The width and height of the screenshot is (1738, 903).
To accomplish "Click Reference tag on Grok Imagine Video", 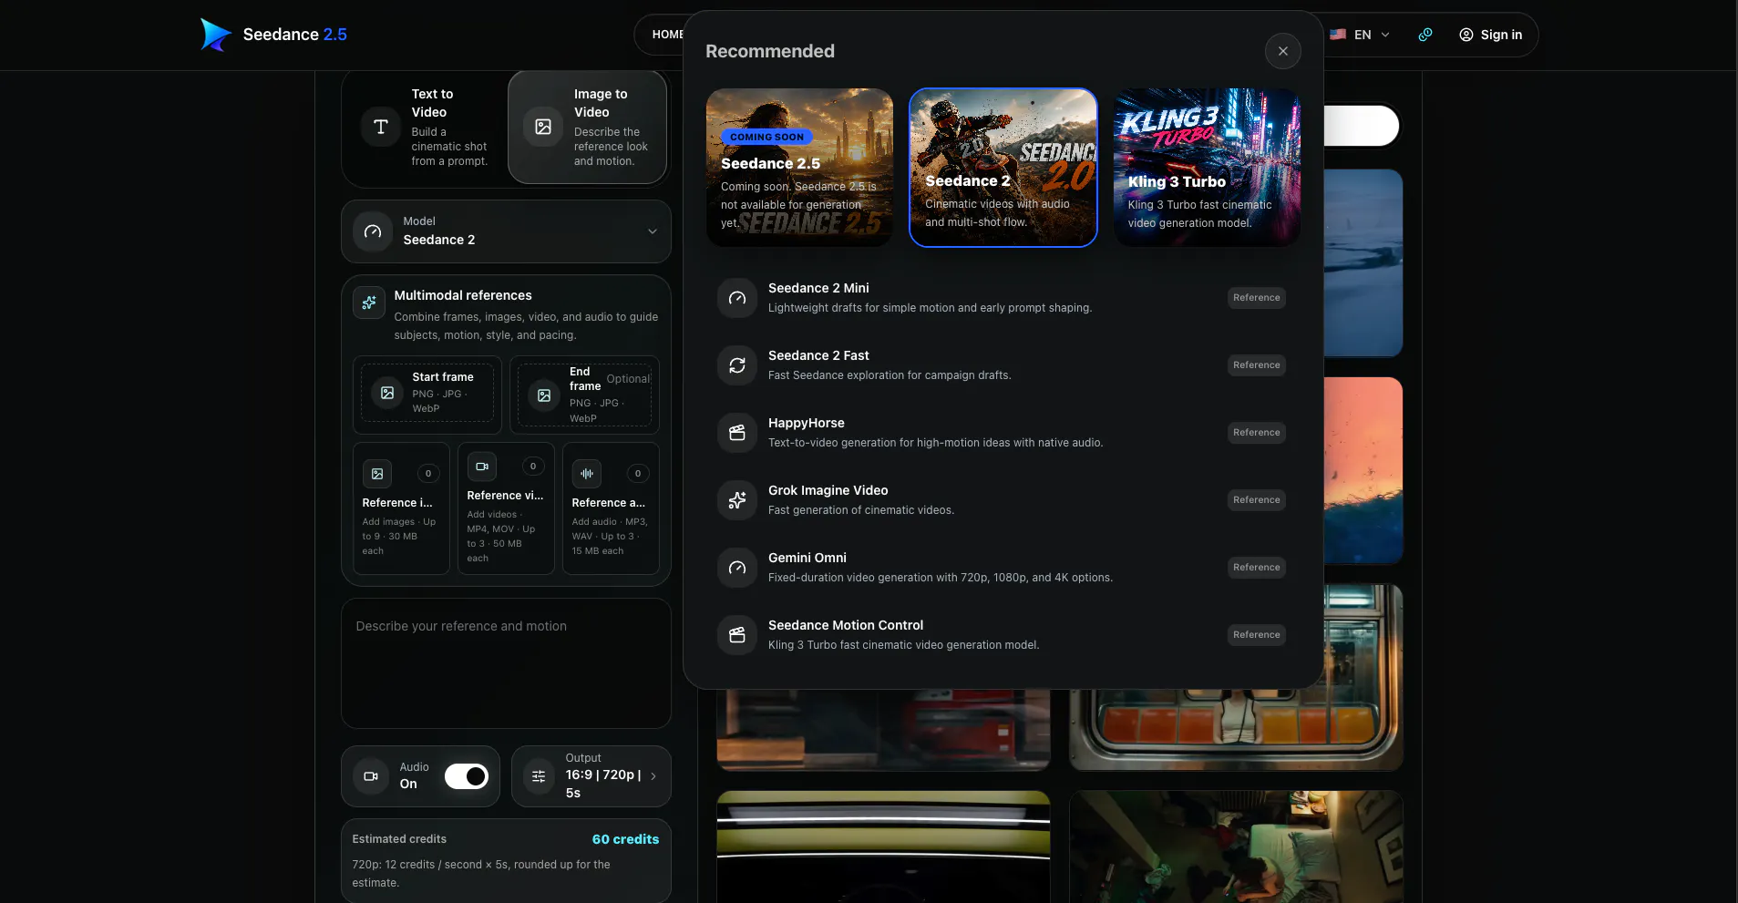I will [x=1257, y=500].
